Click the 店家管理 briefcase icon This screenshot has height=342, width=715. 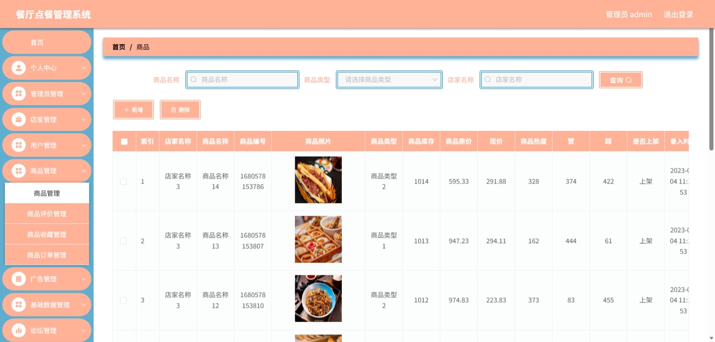coord(19,119)
